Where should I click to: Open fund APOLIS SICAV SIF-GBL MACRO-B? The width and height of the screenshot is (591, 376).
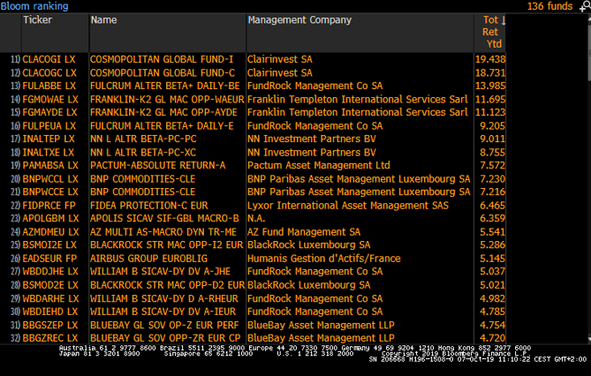click(164, 219)
